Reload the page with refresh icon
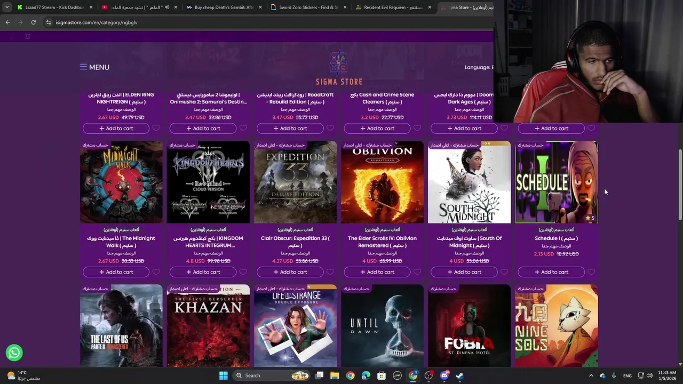 coord(33,22)
